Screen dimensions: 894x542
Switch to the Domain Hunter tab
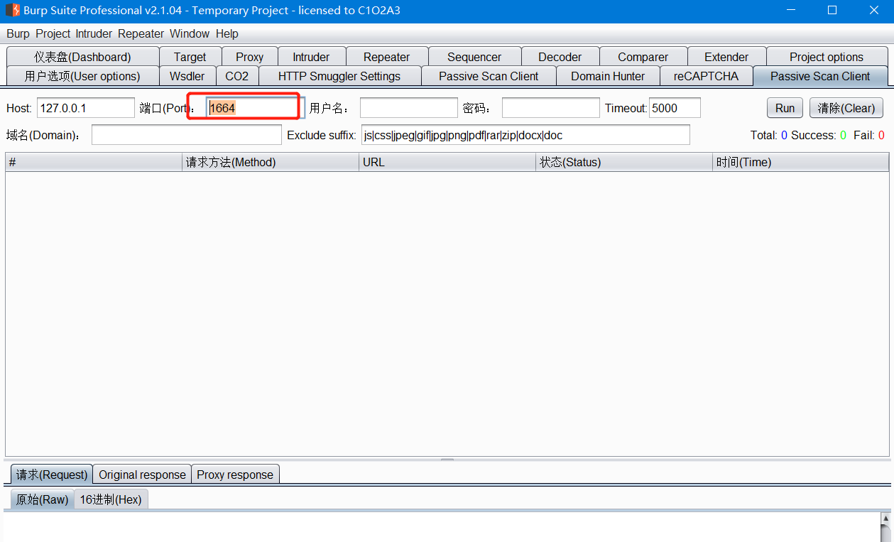[x=608, y=76]
